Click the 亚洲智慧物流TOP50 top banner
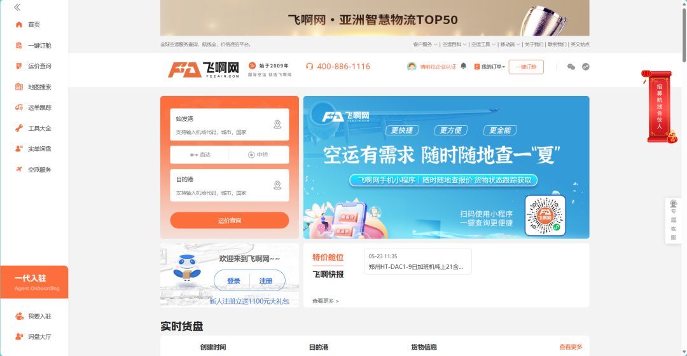This screenshot has width=687, height=356. tap(375, 18)
